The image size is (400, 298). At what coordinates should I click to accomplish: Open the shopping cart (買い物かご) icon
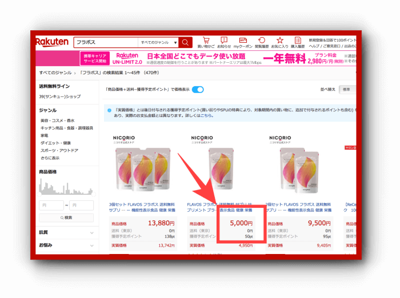coord(206,42)
